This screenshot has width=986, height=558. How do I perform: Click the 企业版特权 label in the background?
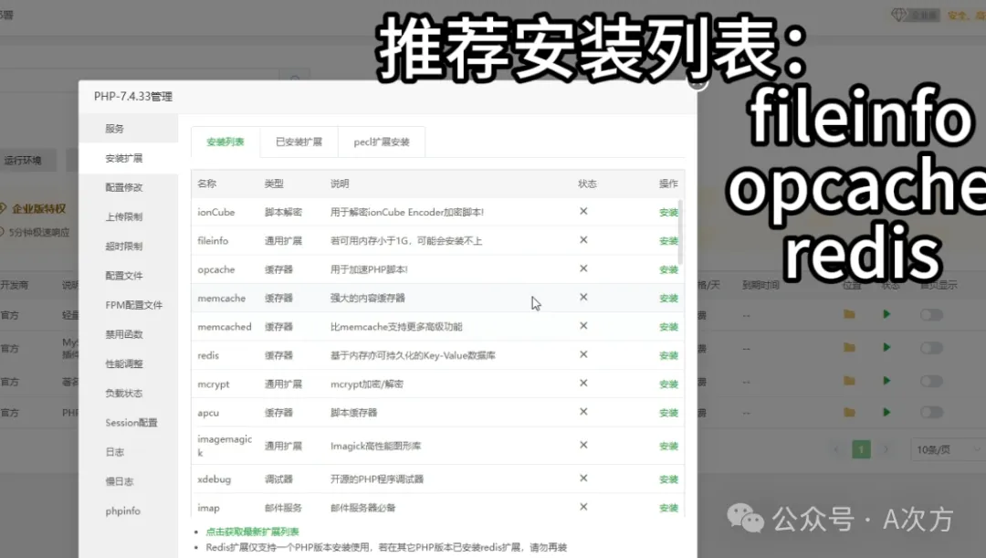[x=39, y=209]
